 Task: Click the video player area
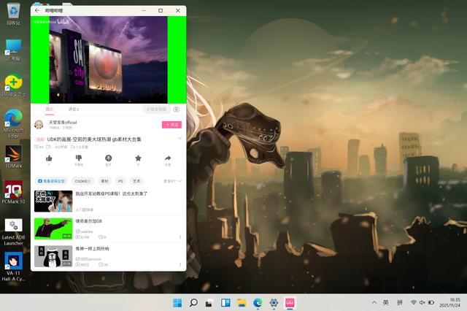point(109,60)
